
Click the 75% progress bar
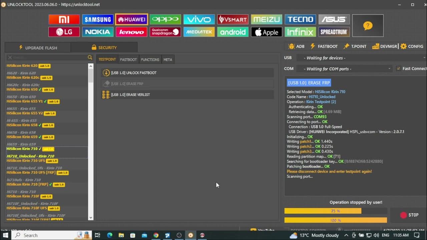[x=336, y=211]
